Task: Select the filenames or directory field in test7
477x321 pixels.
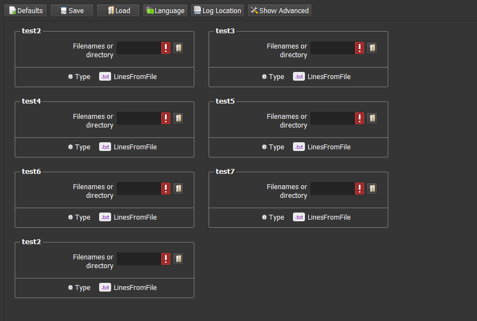Action: click(x=332, y=189)
